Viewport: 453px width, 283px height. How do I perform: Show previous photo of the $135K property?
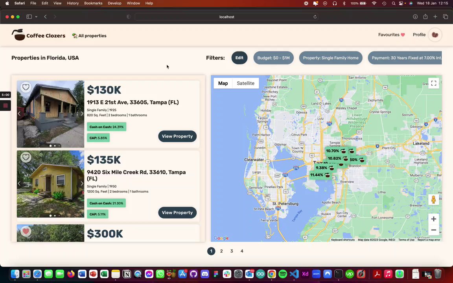coord(19,184)
